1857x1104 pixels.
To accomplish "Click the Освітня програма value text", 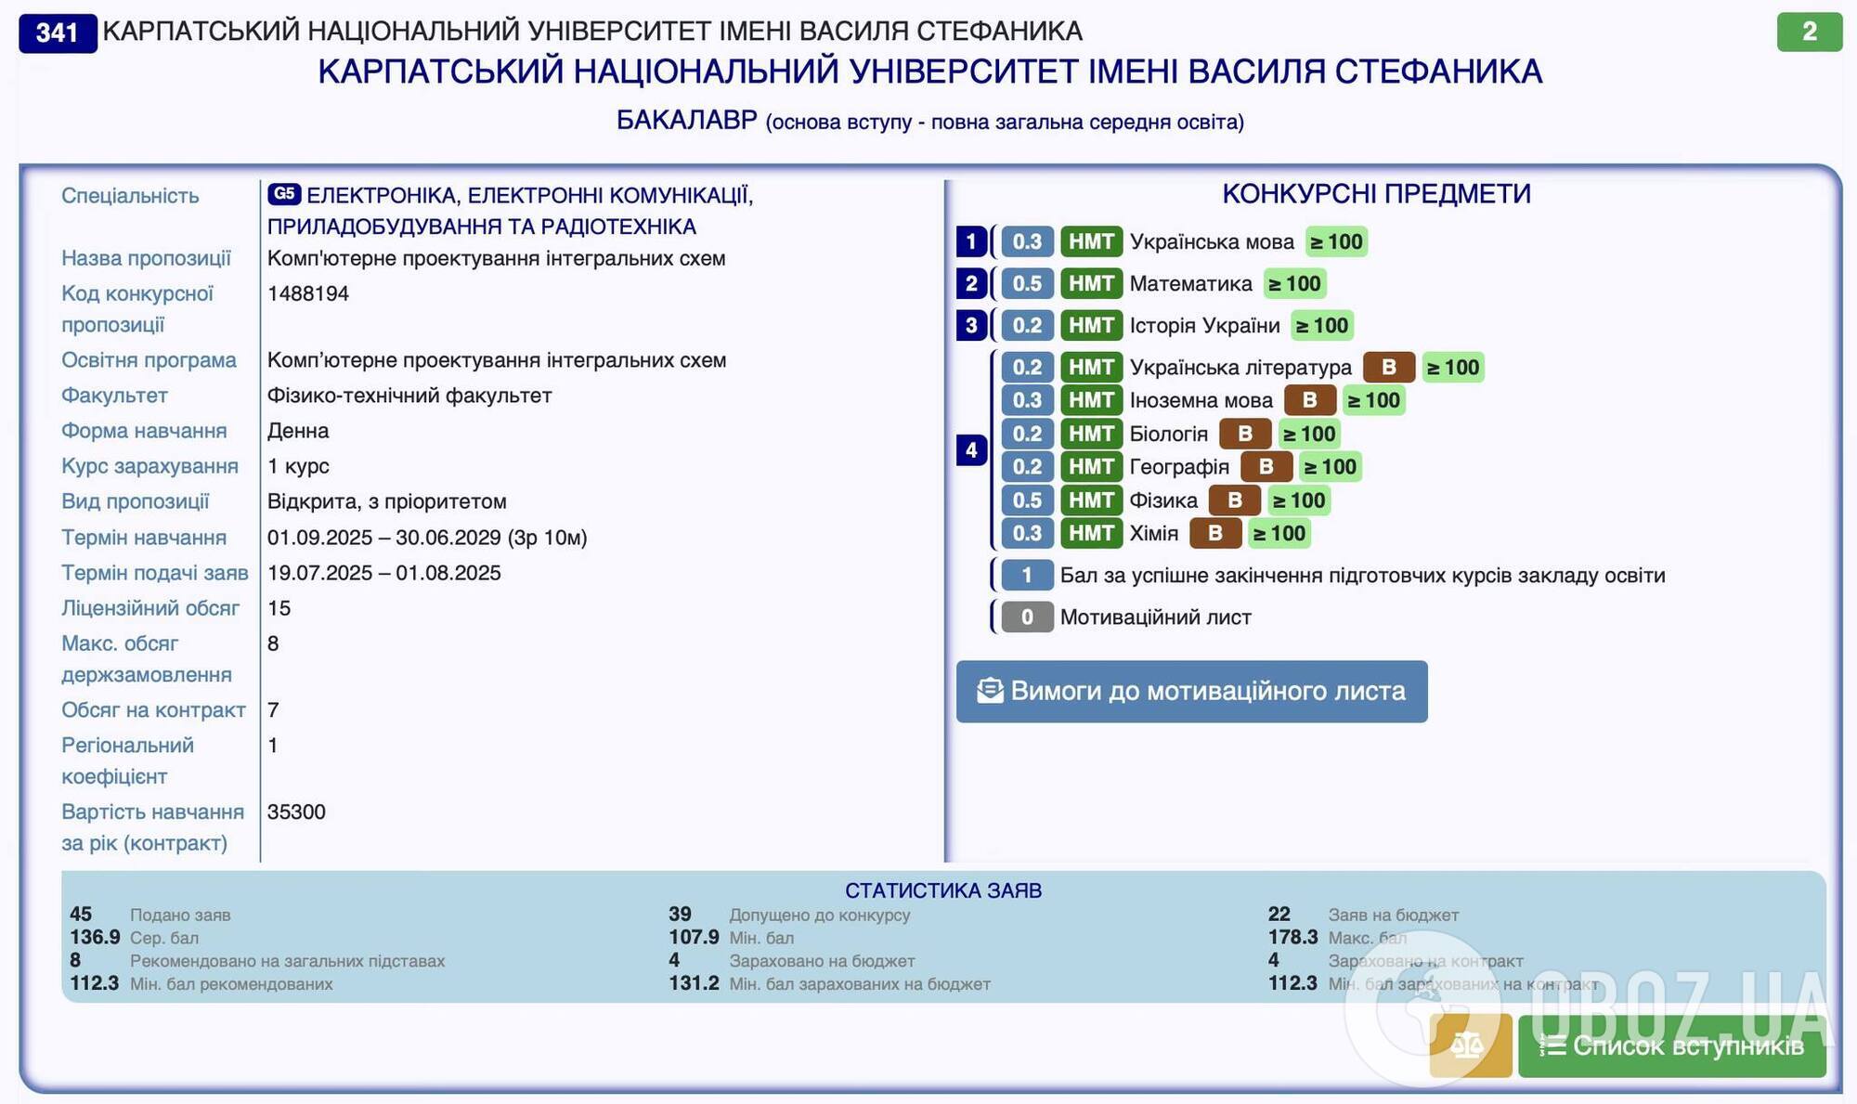I will (497, 360).
